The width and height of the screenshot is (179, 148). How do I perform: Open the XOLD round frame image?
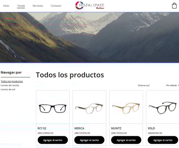[163, 107]
